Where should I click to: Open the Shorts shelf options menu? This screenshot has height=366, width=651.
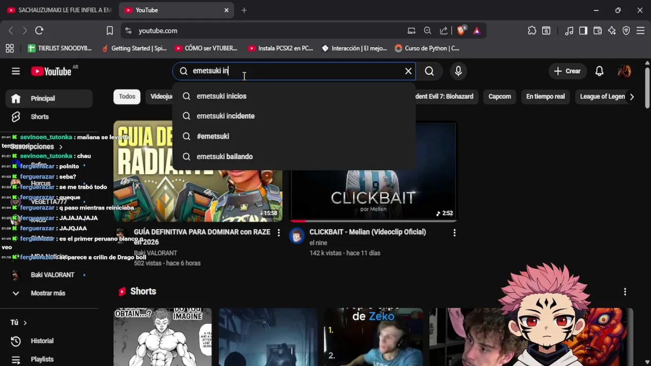pos(625,292)
